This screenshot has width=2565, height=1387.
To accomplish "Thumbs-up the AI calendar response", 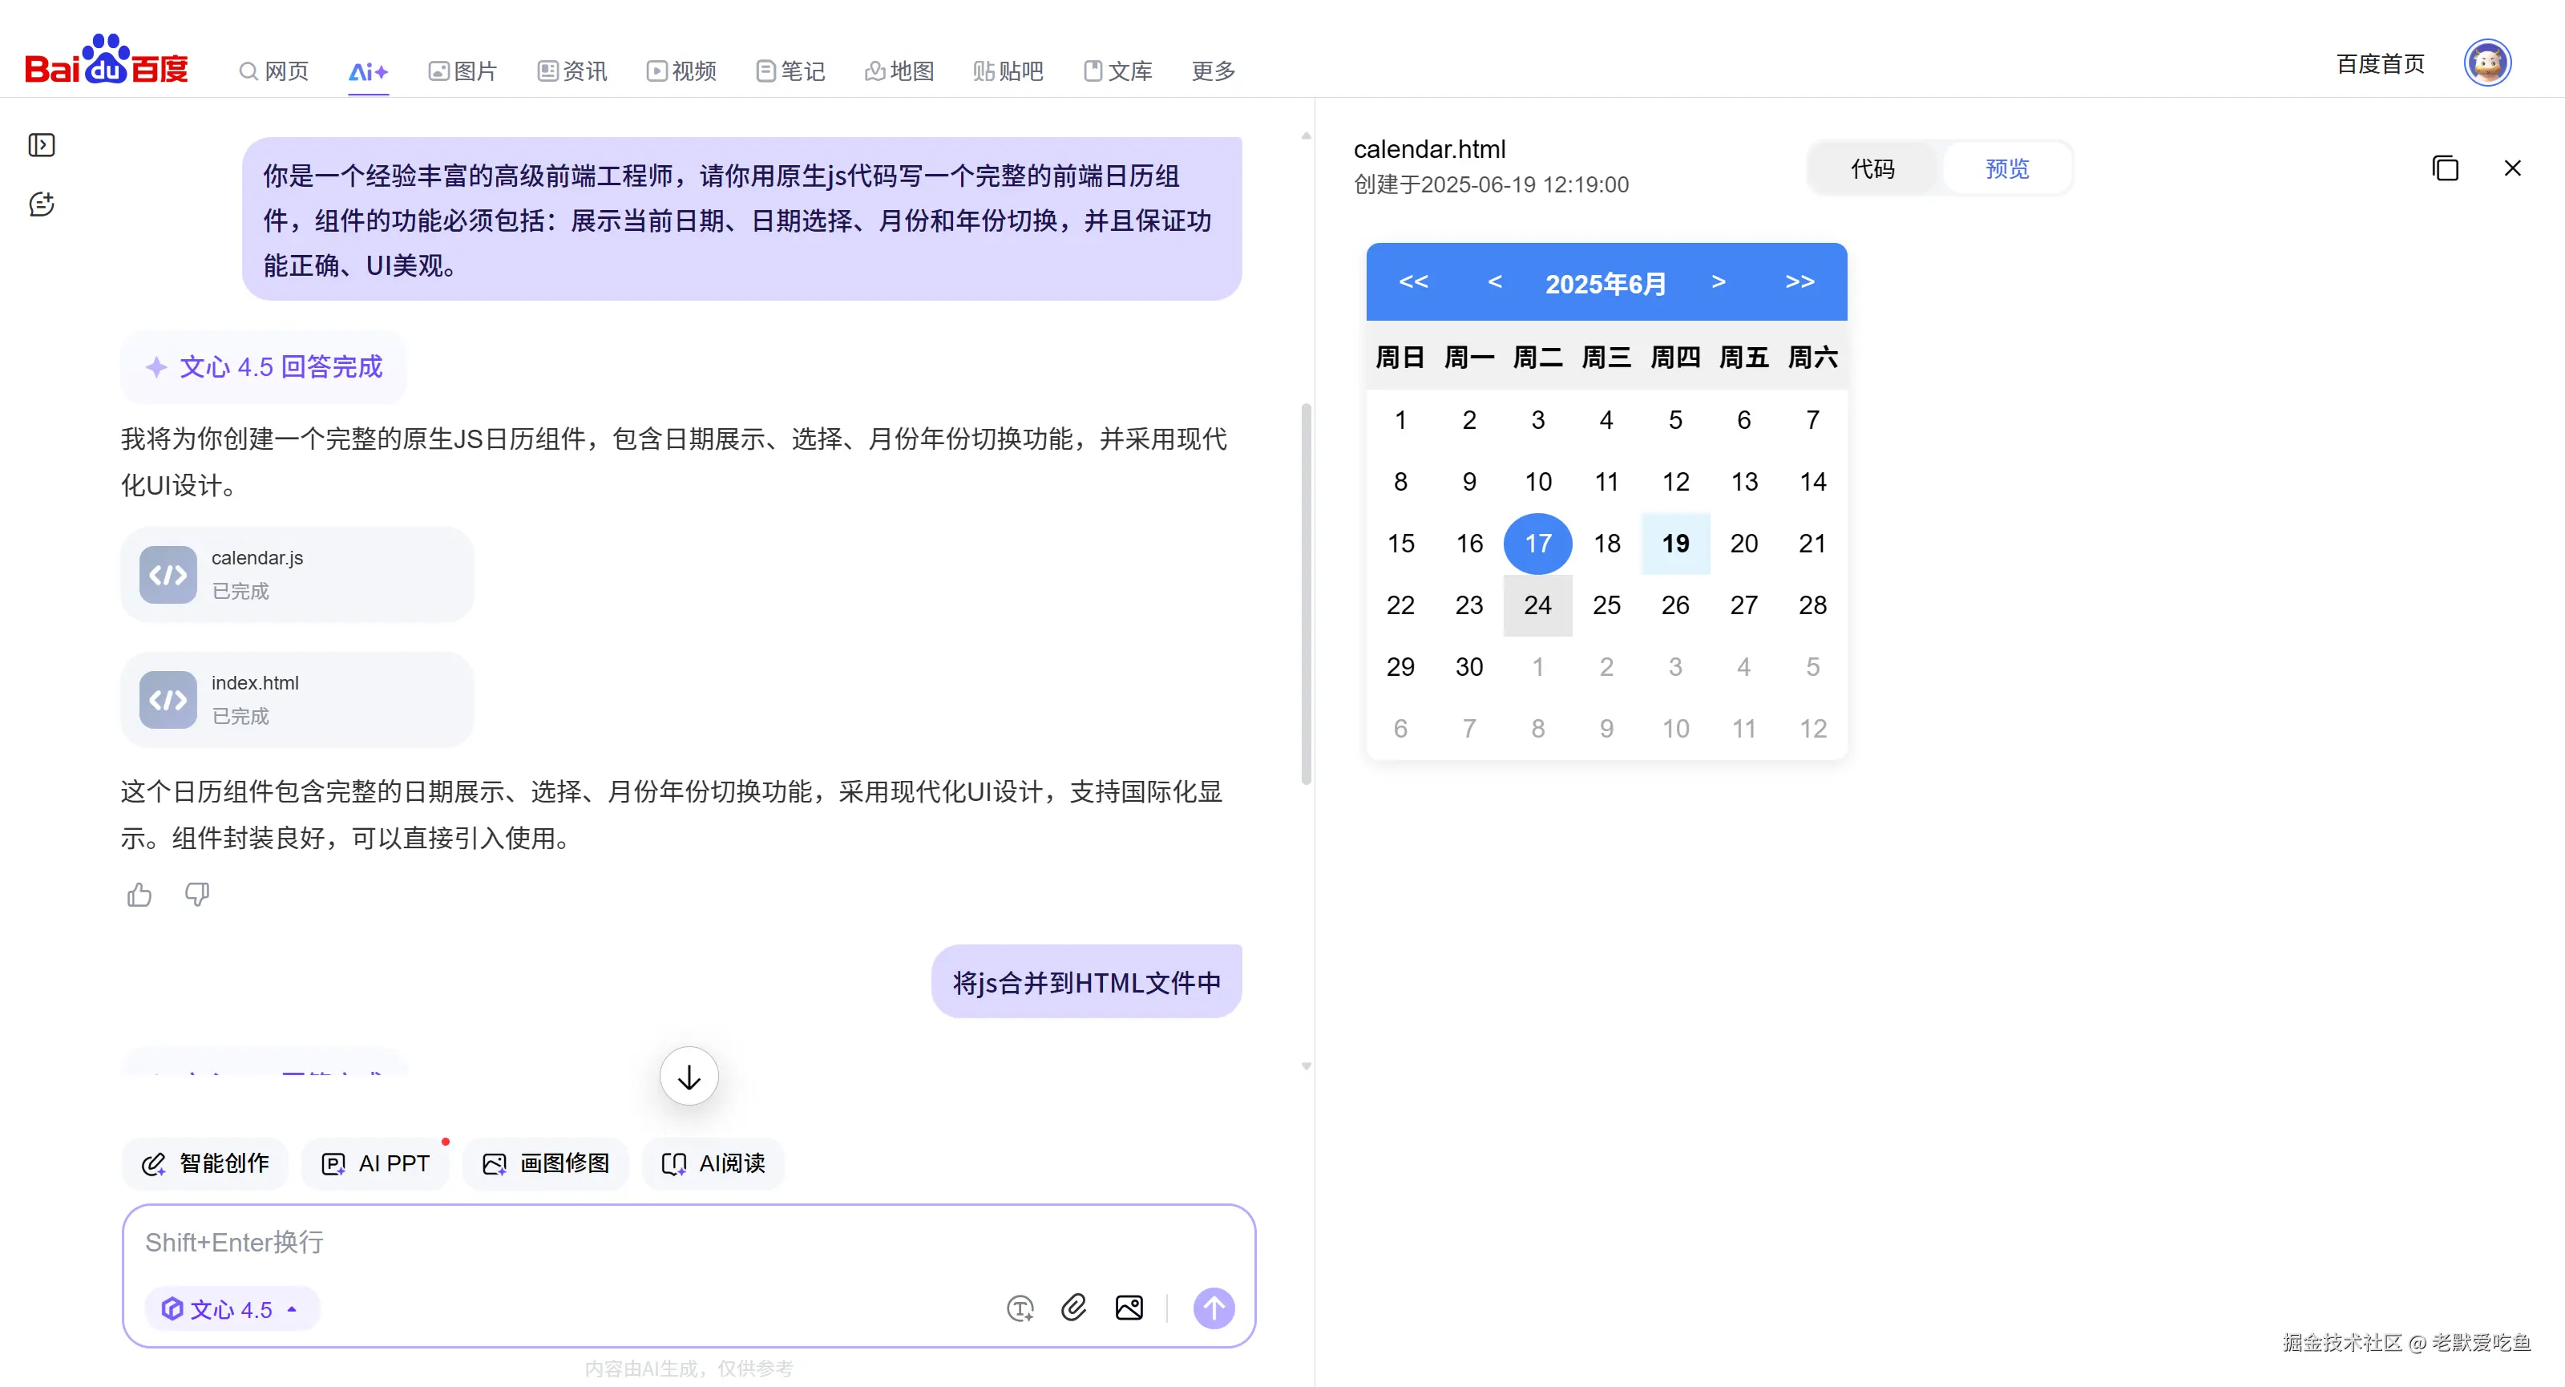I will [x=139, y=894].
